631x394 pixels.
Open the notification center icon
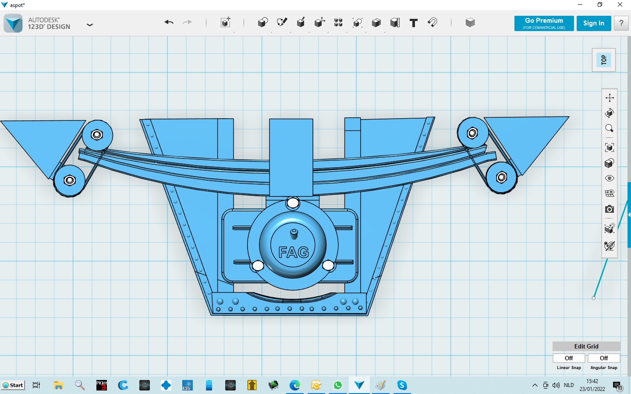coord(617,386)
